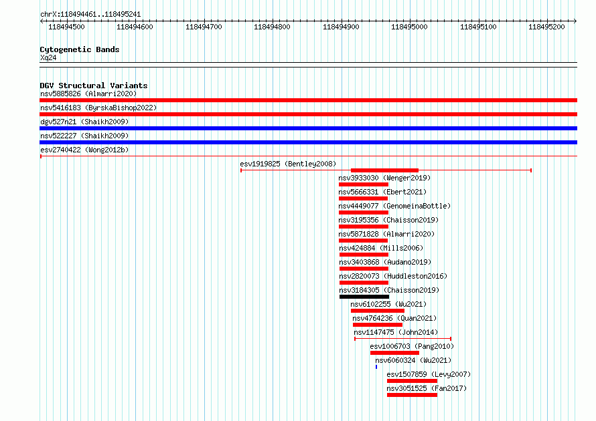Viewport: 596px width, 421px height.
Task: Click ruler position 118495000
Action: (x=409, y=27)
